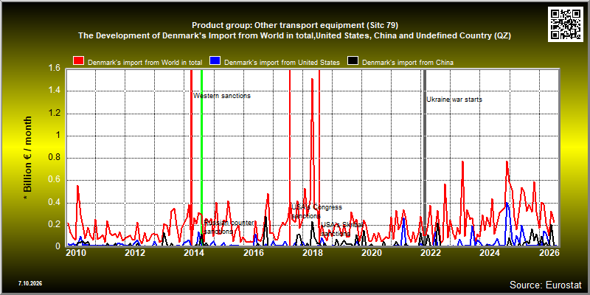
Task: Click the date stamp 7.10.2026
Action: pyautogui.click(x=30, y=282)
